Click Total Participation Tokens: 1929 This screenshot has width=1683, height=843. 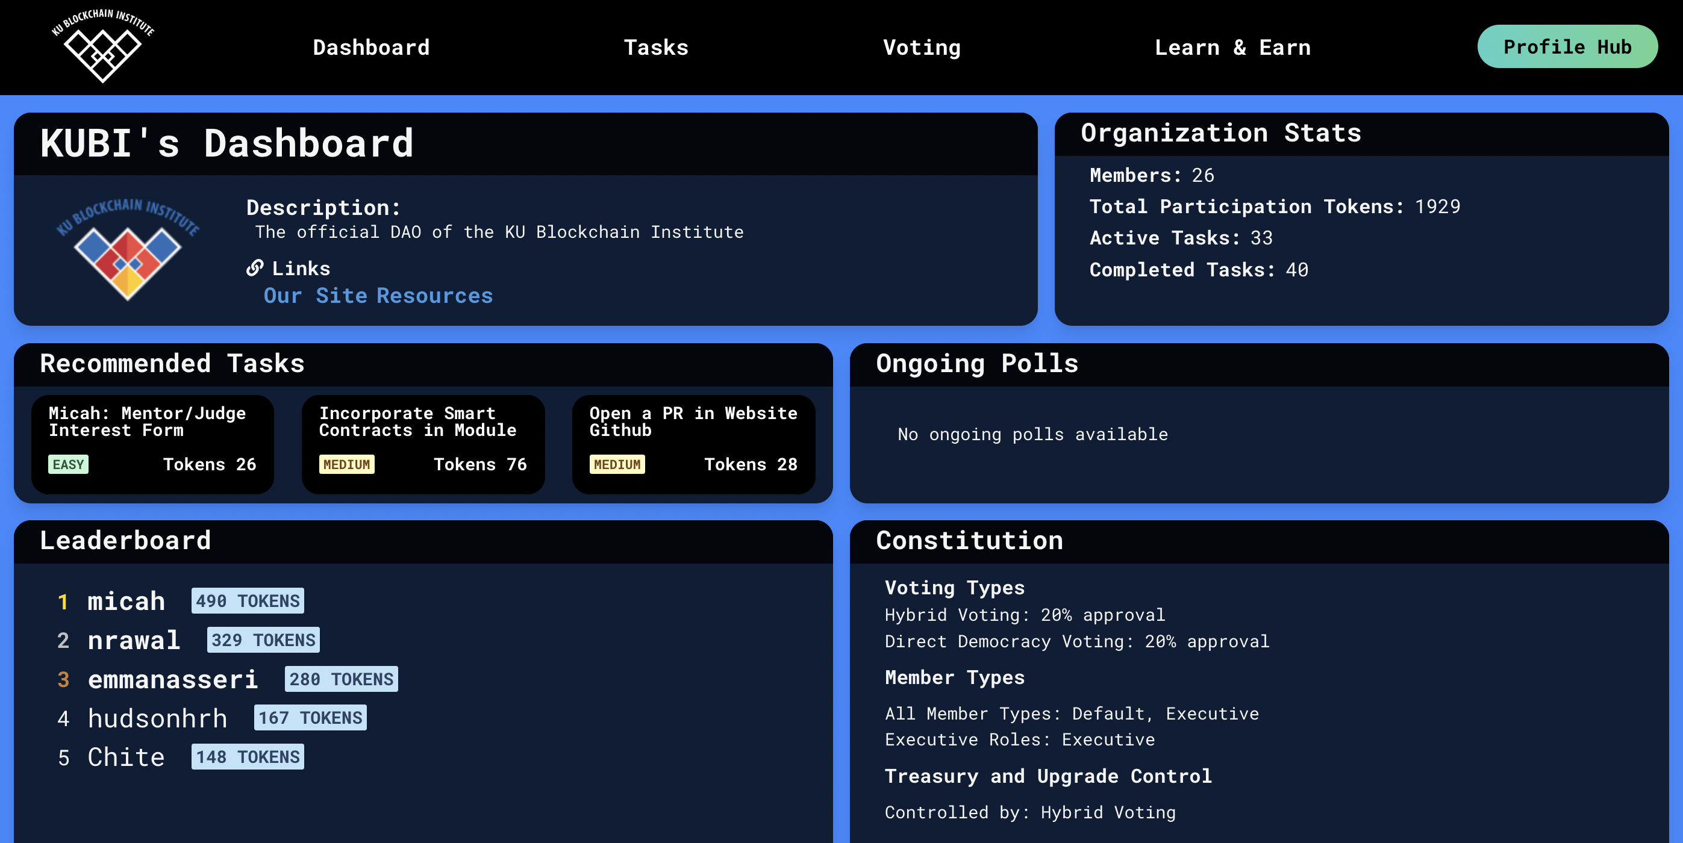click(1275, 207)
